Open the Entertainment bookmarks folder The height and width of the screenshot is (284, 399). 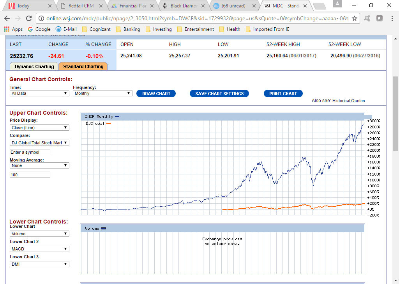(x=196, y=29)
